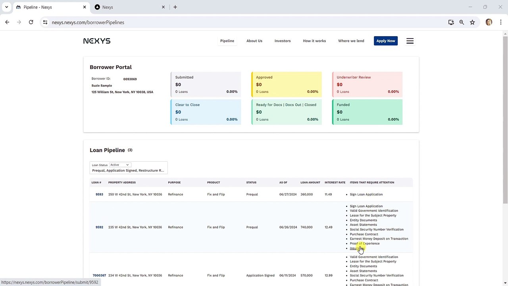Click Asset Statements for loan 9592
This screenshot has height=286, width=508.
click(363, 225)
